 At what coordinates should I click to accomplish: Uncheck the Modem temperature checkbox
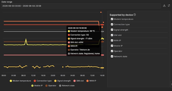112,19
